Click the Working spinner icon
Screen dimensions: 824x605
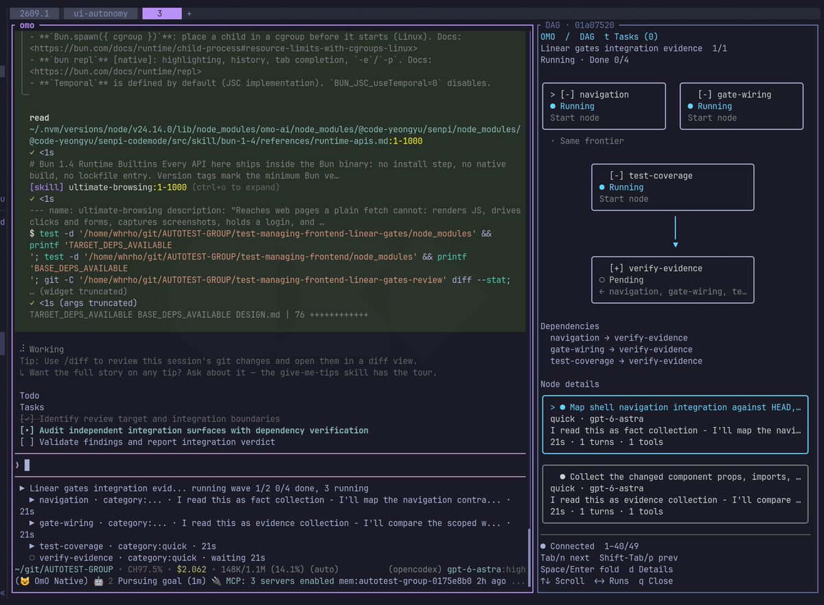(23, 350)
